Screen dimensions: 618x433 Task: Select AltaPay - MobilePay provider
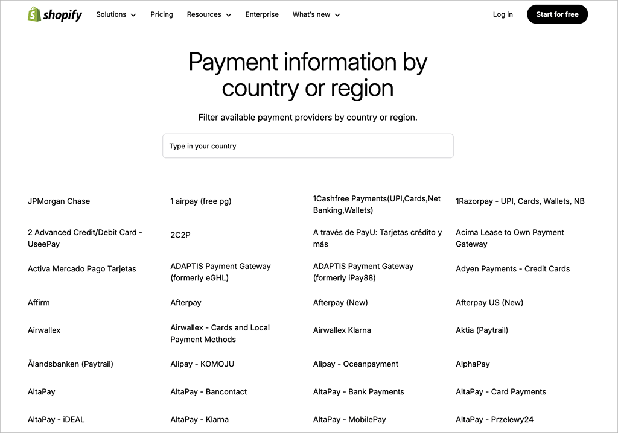pyautogui.click(x=349, y=420)
